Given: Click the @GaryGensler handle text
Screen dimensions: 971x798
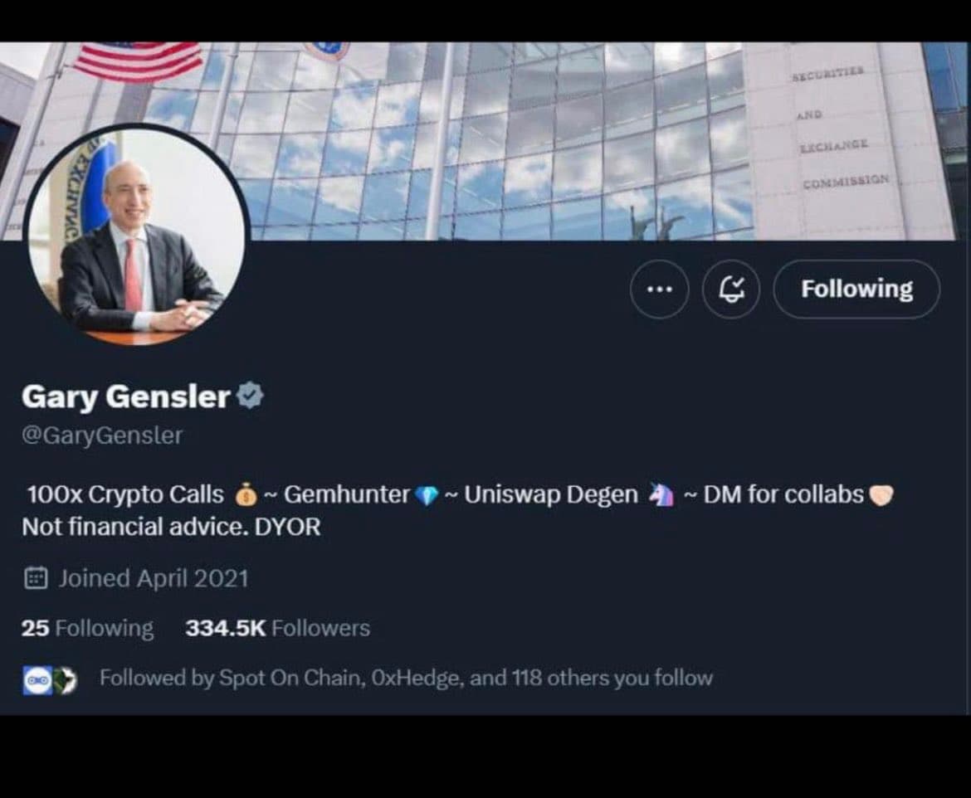Looking at the screenshot, I should (102, 436).
